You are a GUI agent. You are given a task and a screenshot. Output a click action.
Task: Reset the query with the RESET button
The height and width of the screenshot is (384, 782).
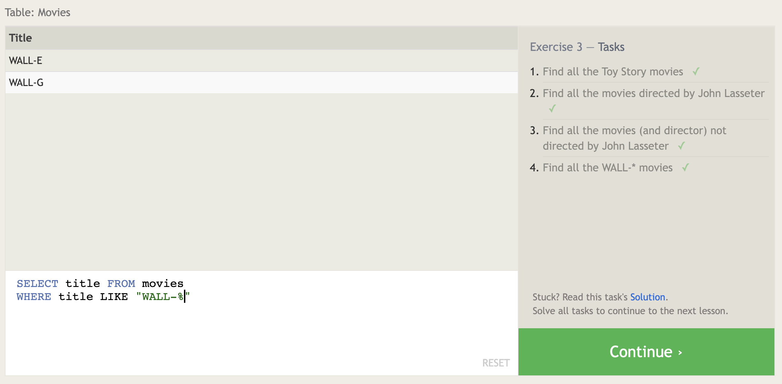496,363
